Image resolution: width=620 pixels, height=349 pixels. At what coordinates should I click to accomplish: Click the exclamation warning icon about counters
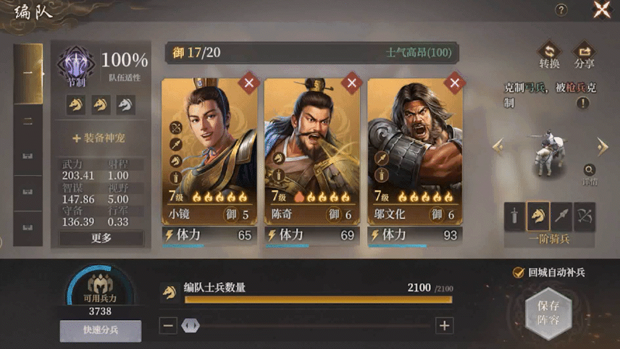tap(582, 103)
